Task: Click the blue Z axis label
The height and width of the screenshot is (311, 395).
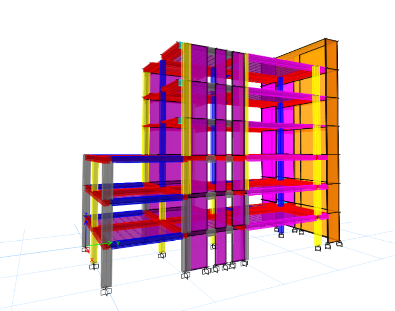Action: [x=86, y=215]
